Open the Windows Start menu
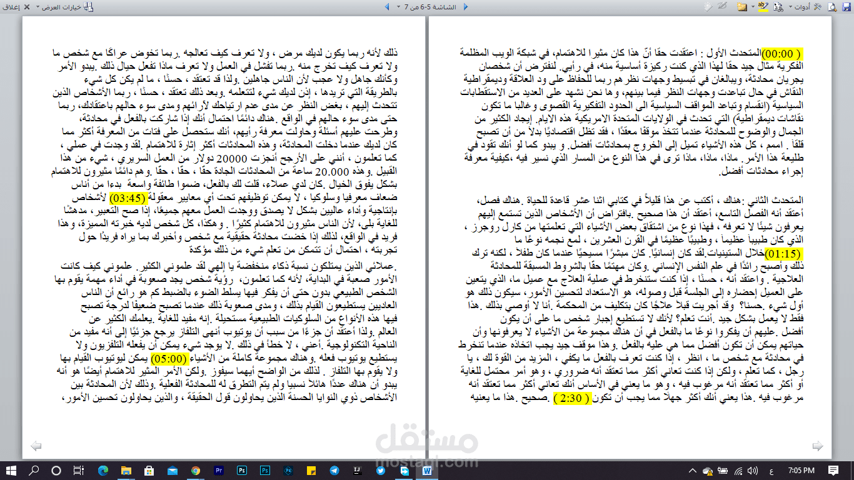The width and height of the screenshot is (854, 480). [11, 471]
